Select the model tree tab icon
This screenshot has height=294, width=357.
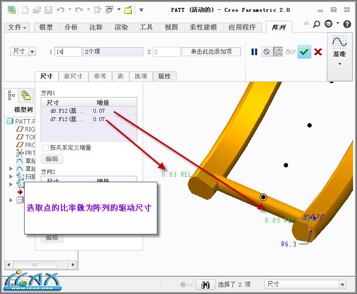(x=11, y=96)
